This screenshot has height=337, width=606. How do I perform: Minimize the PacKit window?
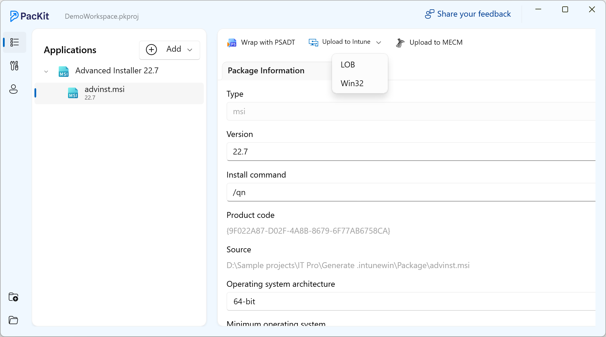538,10
